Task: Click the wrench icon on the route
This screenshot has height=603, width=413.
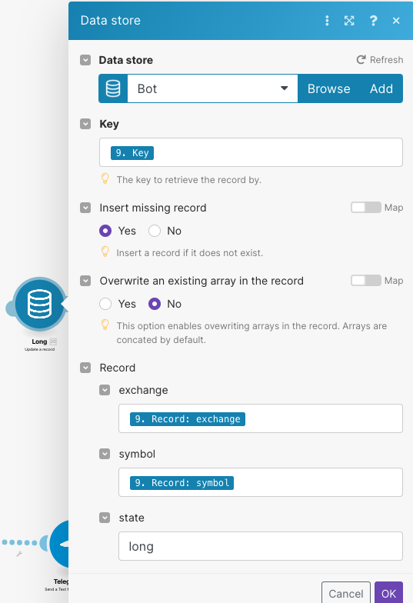Action: pyautogui.click(x=18, y=554)
